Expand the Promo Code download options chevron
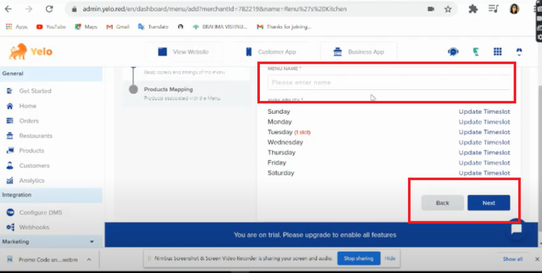Screen dimensions: 542x273 coord(89,259)
